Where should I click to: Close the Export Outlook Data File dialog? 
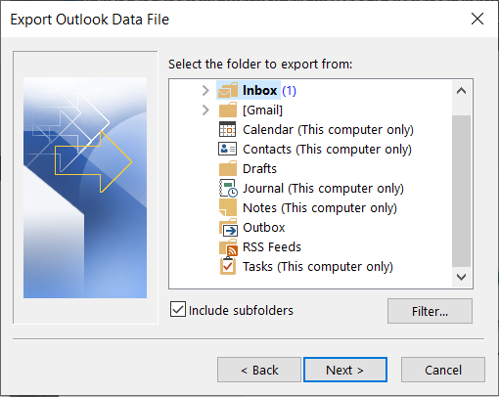coord(477,19)
